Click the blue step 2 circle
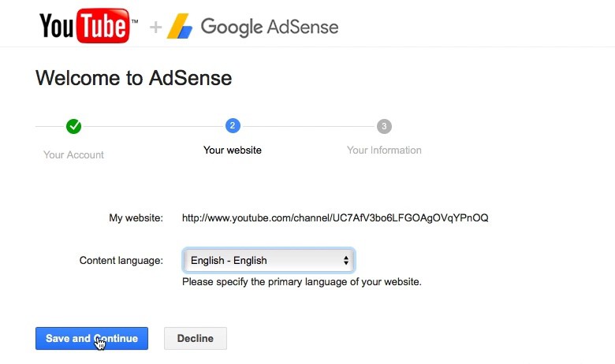This screenshot has height=364, width=615. [x=233, y=126]
